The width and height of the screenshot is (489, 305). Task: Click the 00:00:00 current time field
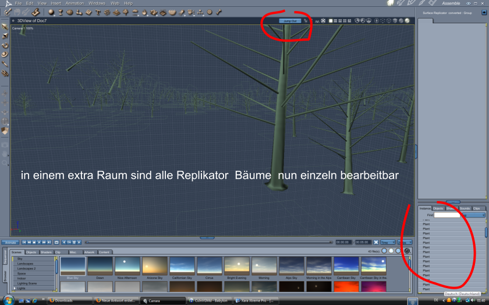[343, 242]
